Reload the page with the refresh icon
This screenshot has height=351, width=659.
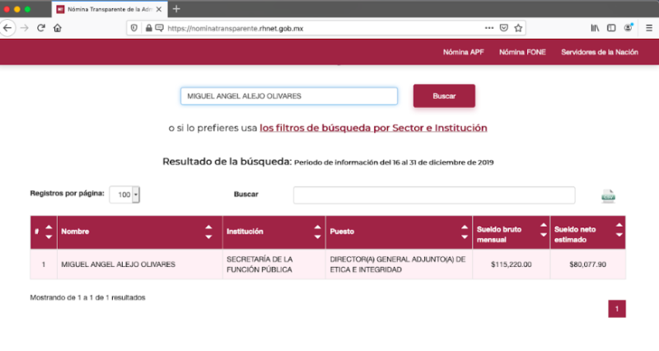pyautogui.click(x=40, y=27)
